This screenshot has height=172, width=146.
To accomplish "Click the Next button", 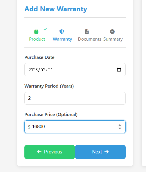I will (100, 152).
